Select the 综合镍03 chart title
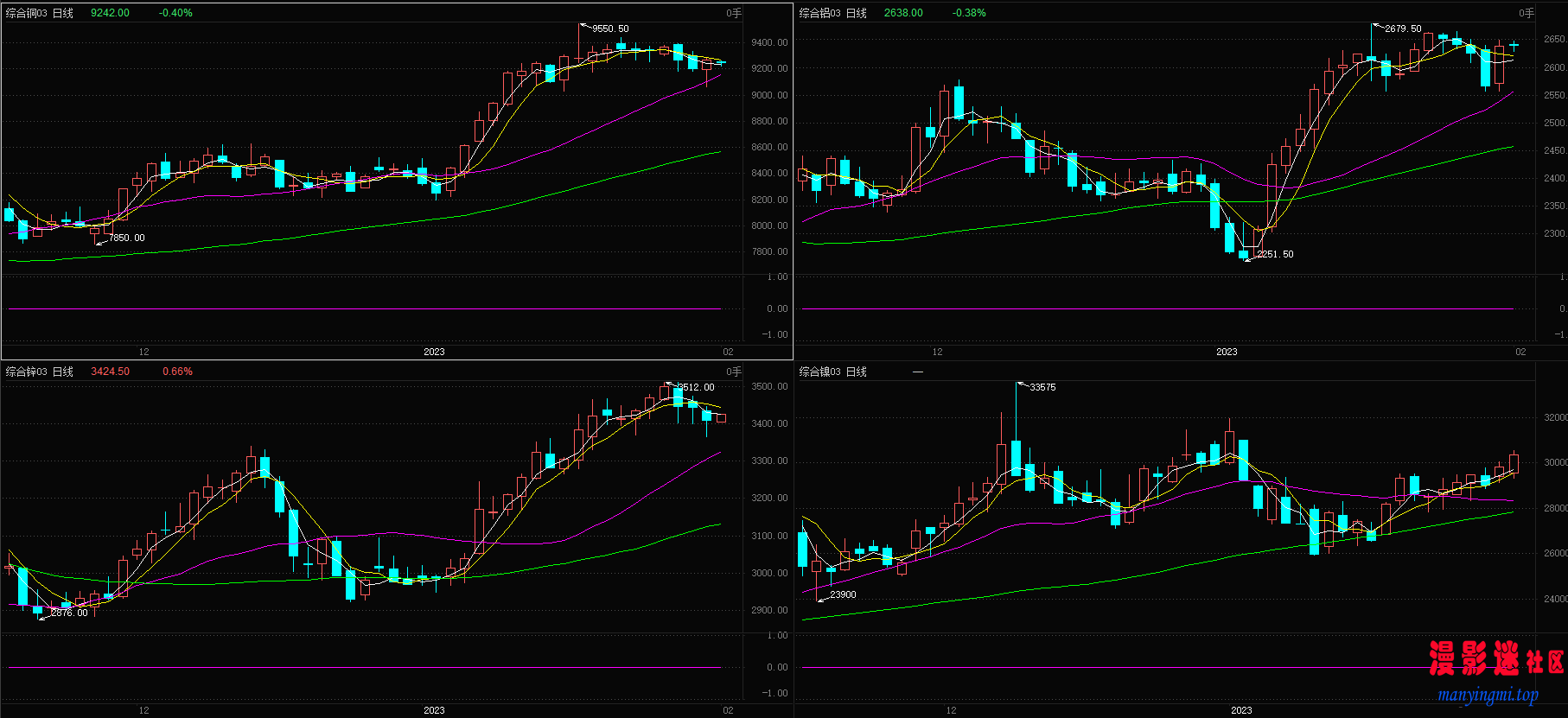Viewport: 1568px width, 718px height. click(820, 372)
